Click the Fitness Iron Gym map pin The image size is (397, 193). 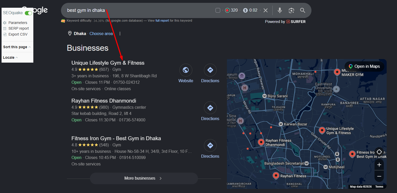(x=352, y=154)
